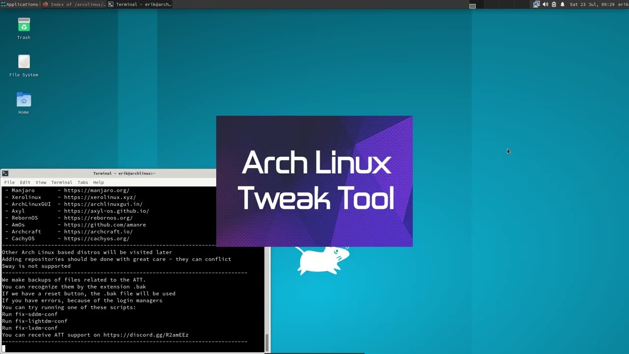This screenshot has width=629, height=354.
Task: Click the volume speaker tray icon
Action: (545, 4)
